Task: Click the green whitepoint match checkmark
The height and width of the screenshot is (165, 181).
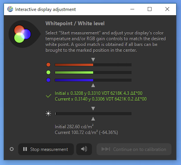Action: [49, 96]
